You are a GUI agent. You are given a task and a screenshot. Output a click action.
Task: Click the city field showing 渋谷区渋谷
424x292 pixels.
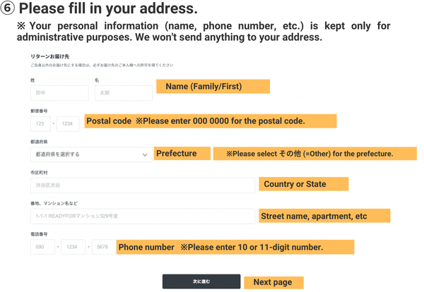click(142, 185)
